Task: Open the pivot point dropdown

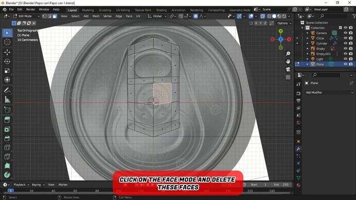Action: pos(173,16)
